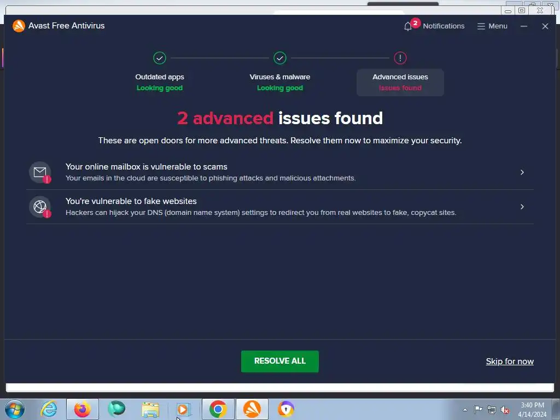
Task: Click the fake websites globe alert icon
Action: (x=40, y=207)
